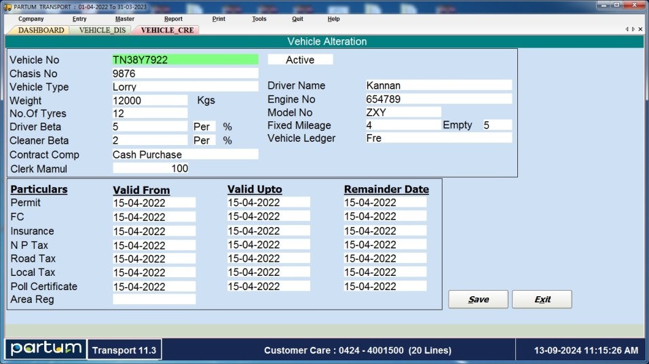Click the Vehicle Ledger field
Viewport: 649px width, 364px height.
[x=439, y=138]
